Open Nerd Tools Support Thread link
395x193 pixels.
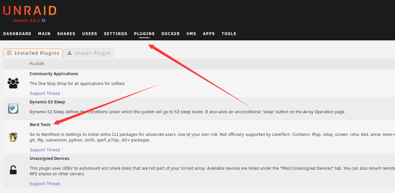[45, 150]
